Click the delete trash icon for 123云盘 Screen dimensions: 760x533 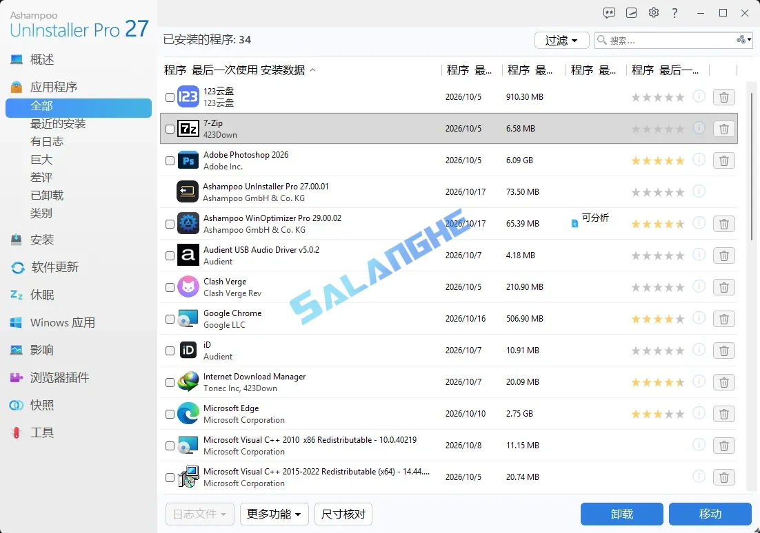723,97
